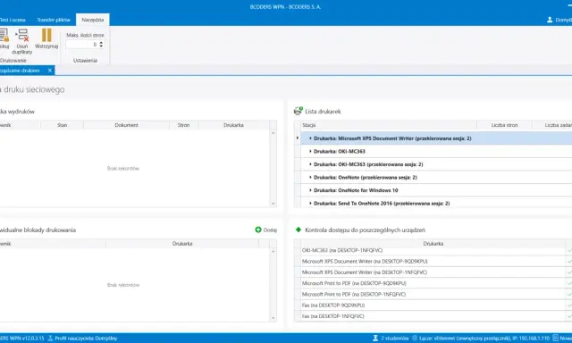This screenshot has width=572, height=343.
Task: Click the print lock icon in Drukowanie
Action: coord(4,35)
